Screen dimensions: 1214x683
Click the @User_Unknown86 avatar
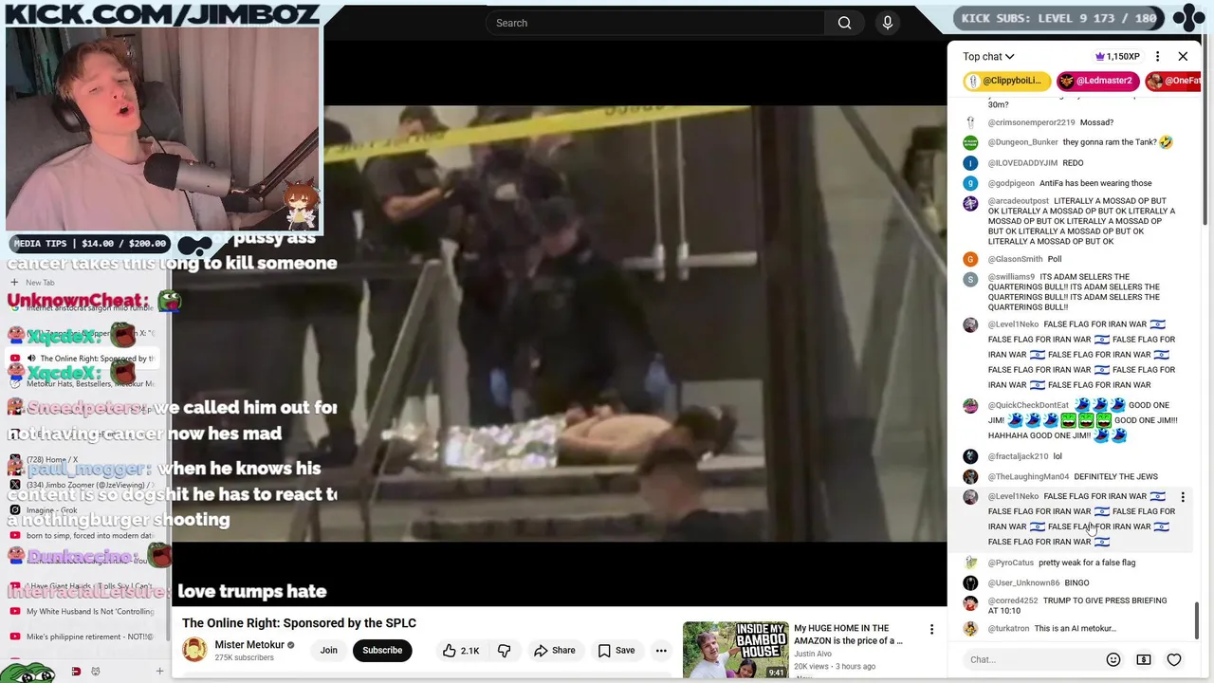970,582
